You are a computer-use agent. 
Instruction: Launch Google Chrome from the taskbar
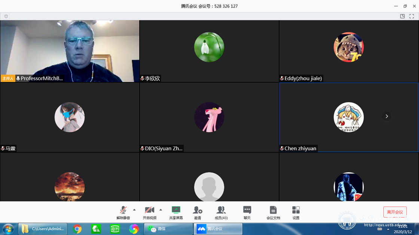coord(77,229)
